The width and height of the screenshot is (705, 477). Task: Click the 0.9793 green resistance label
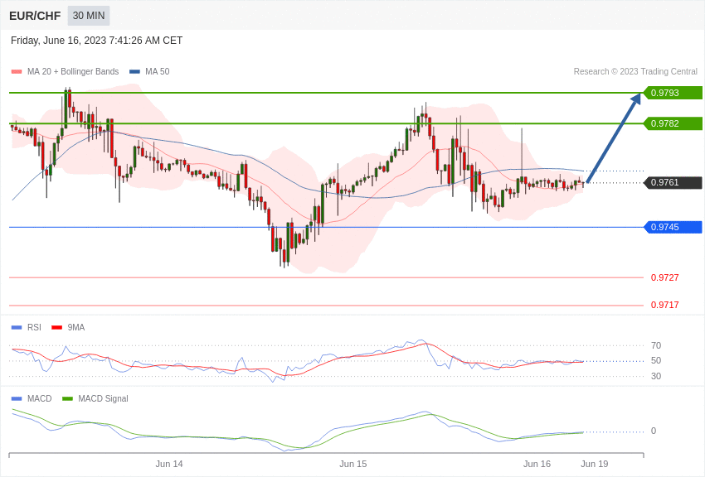coord(673,93)
